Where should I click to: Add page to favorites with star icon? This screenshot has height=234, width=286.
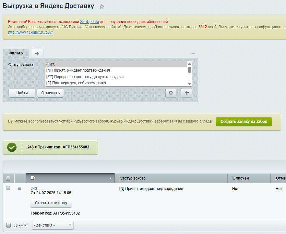101,6
